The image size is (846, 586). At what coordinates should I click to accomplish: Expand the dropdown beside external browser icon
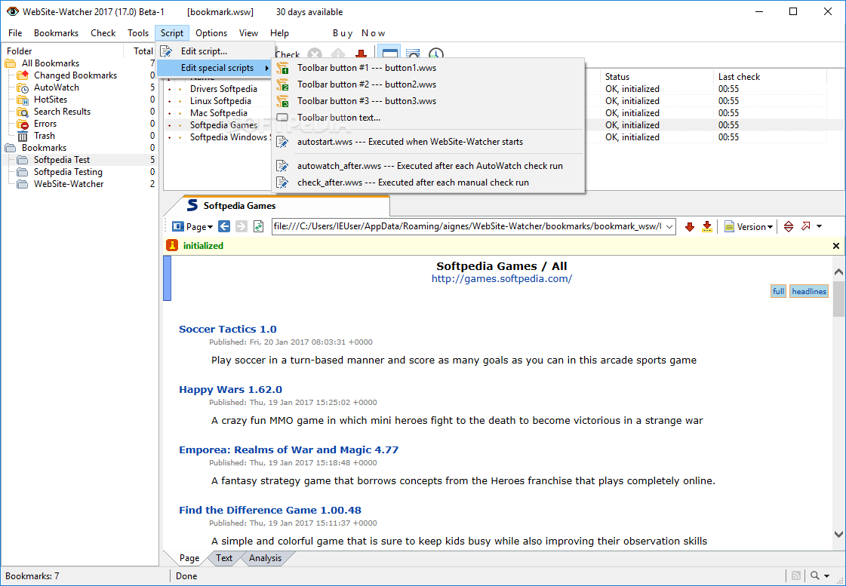point(819,227)
